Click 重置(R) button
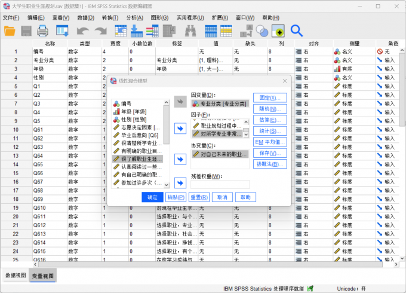 [x=199, y=197]
